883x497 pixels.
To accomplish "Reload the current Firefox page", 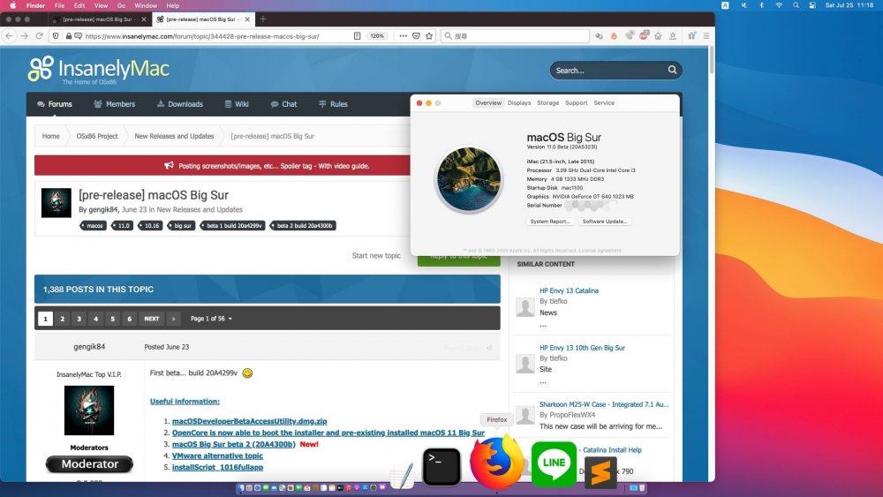I will [x=39, y=35].
